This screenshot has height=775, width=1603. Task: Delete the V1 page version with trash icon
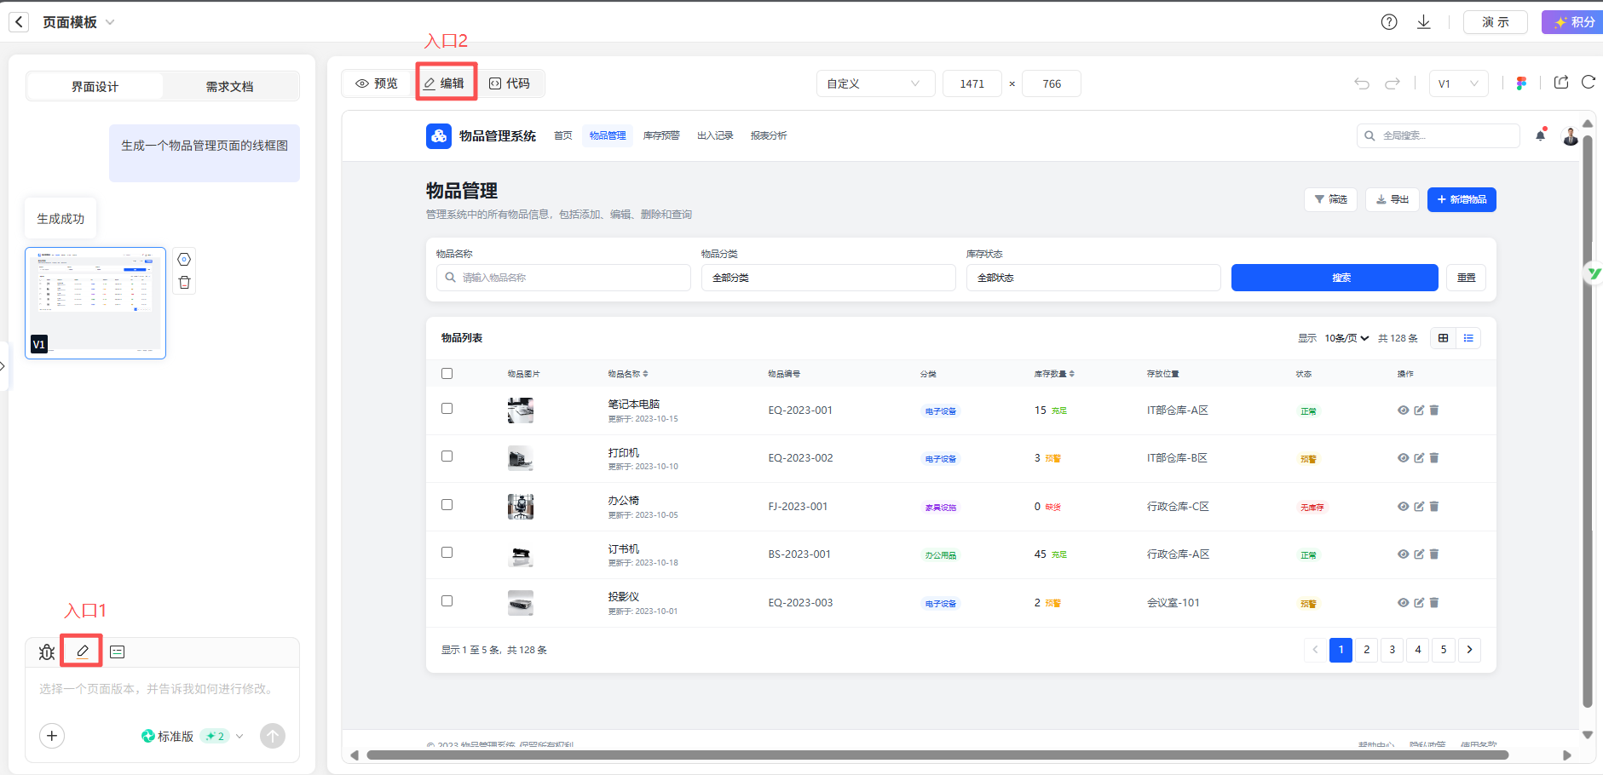(184, 283)
